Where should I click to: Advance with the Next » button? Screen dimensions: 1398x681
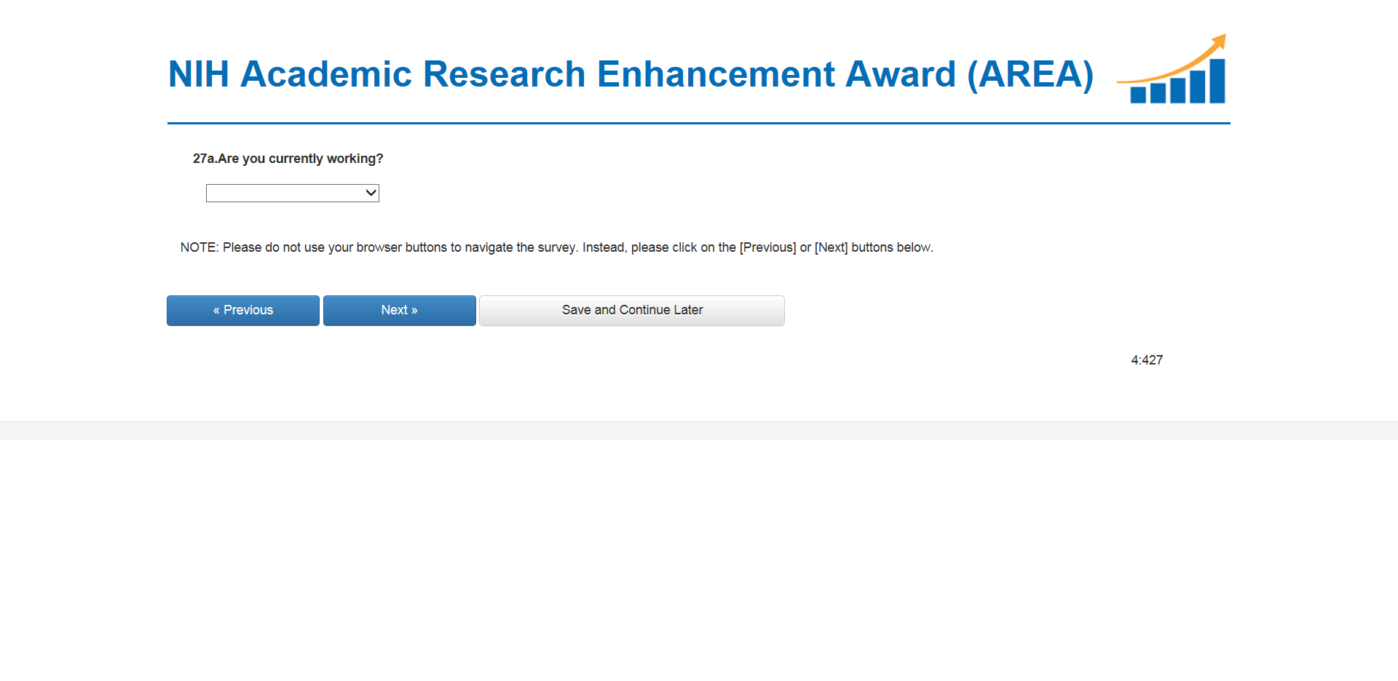tap(399, 311)
